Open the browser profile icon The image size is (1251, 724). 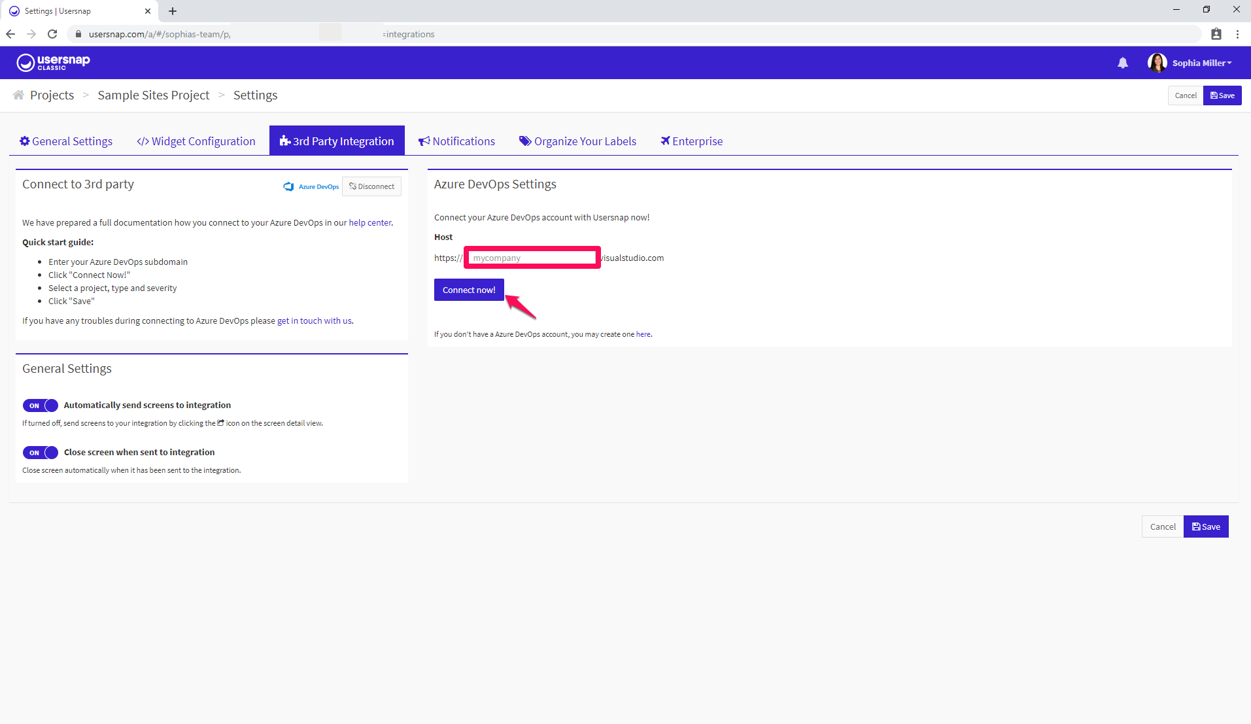1216,34
